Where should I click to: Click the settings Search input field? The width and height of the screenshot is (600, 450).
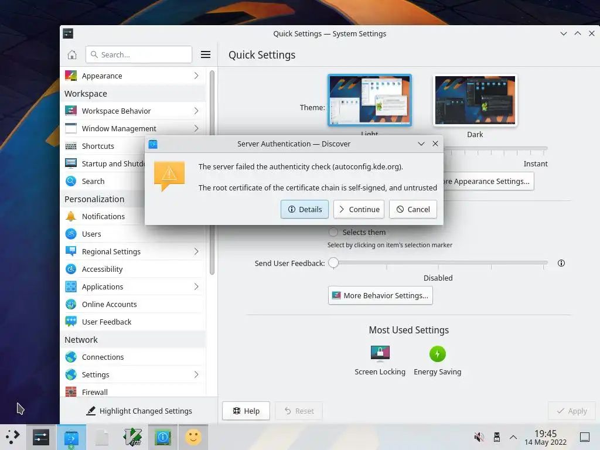[139, 54]
